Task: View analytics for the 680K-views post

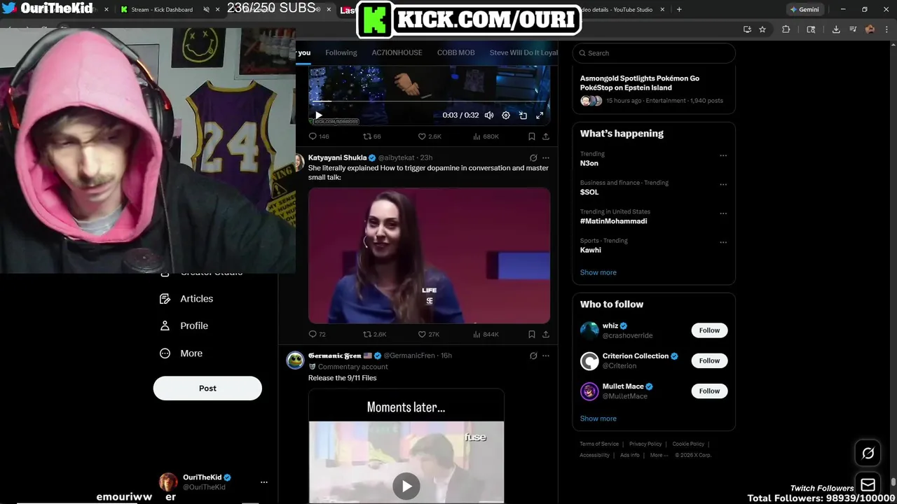Action: tap(486, 136)
